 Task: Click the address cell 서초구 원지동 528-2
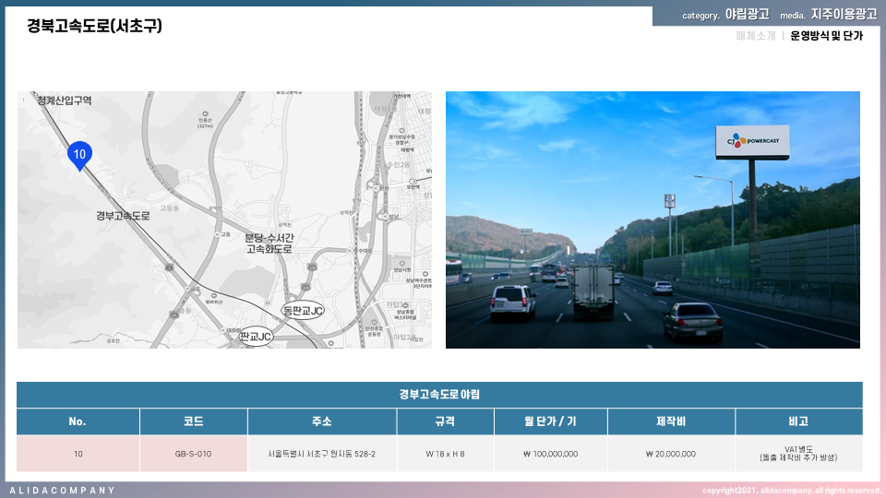click(x=321, y=454)
